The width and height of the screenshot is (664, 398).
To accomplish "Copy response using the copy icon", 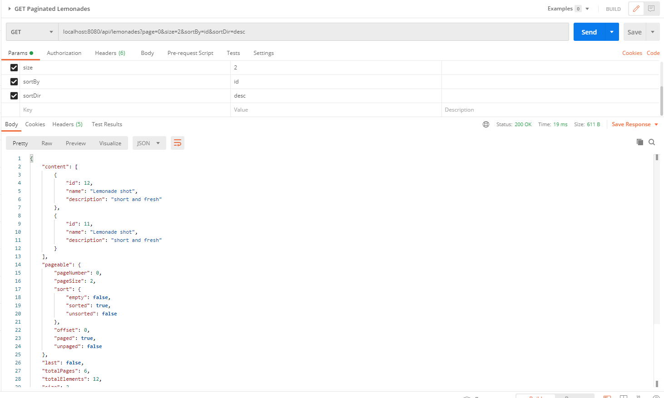I will 639,142.
